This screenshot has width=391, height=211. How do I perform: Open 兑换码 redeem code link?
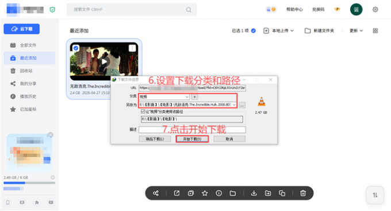(318, 9)
